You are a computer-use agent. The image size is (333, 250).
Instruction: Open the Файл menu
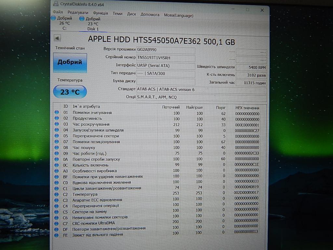click(x=58, y=12)
